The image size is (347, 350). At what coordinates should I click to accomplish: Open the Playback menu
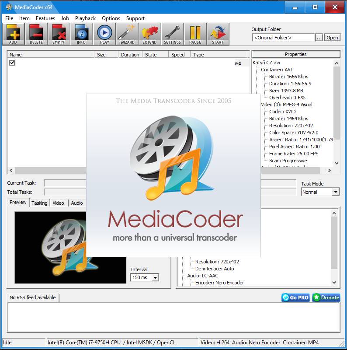(x=85, y=18)
